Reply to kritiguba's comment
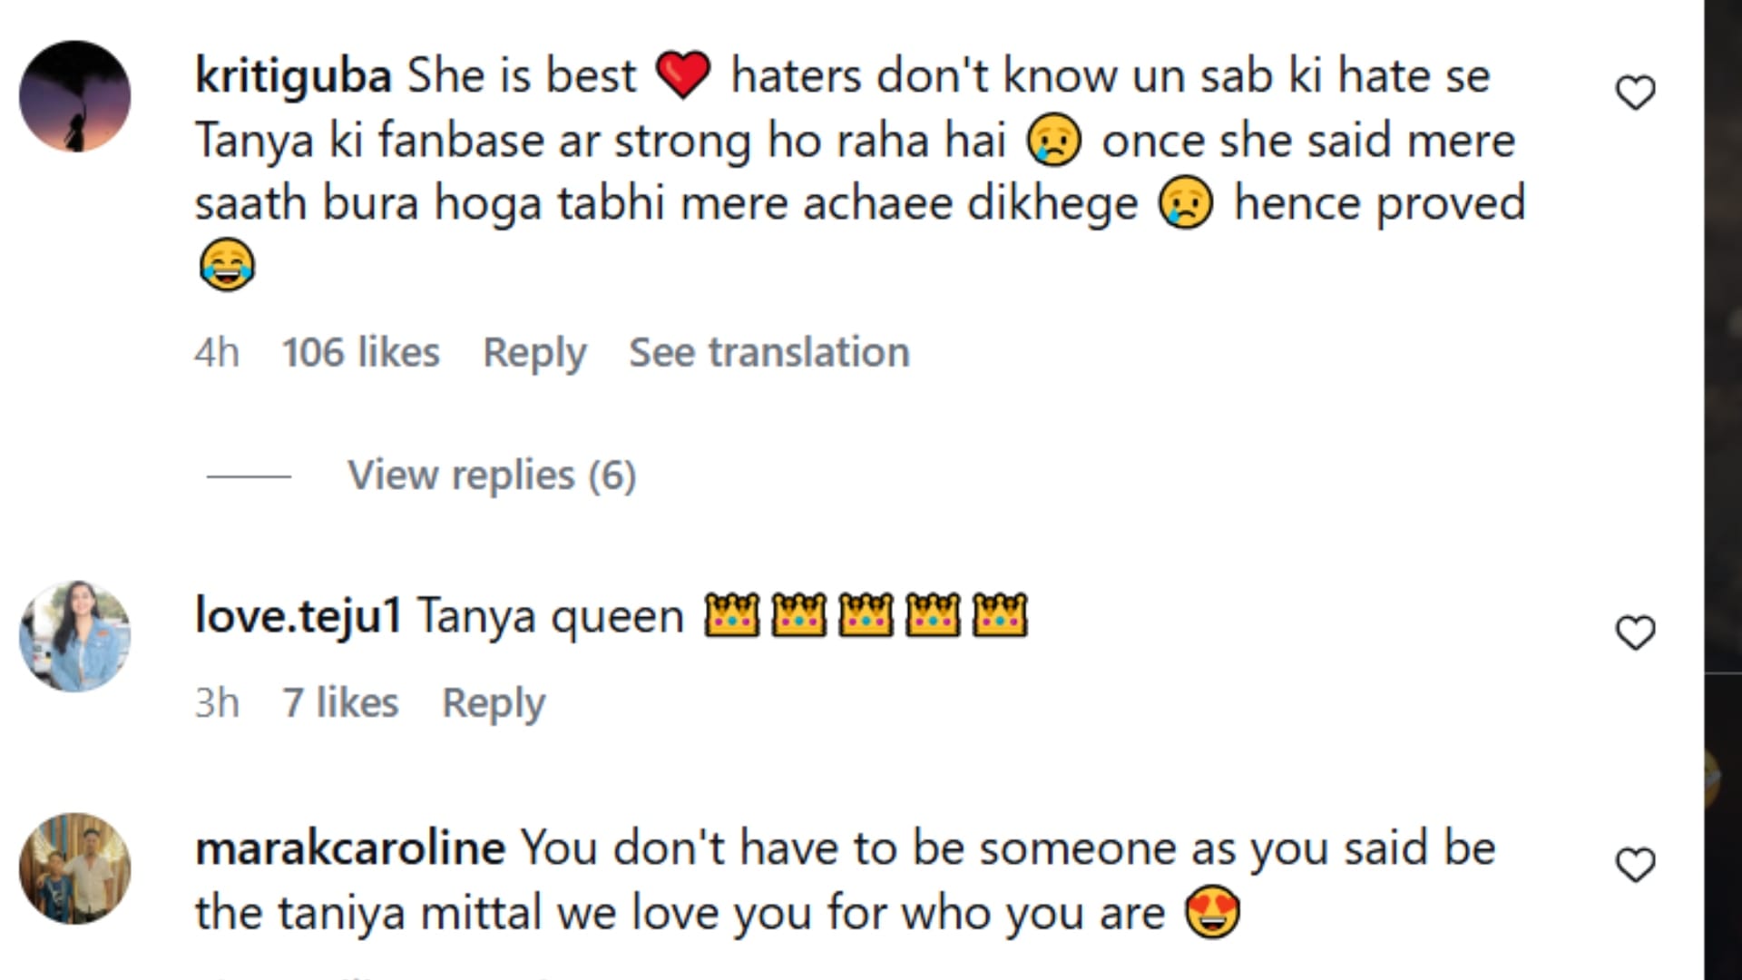Image resolution: width=1742 pixels, height=980 pixels. (534, 352)
